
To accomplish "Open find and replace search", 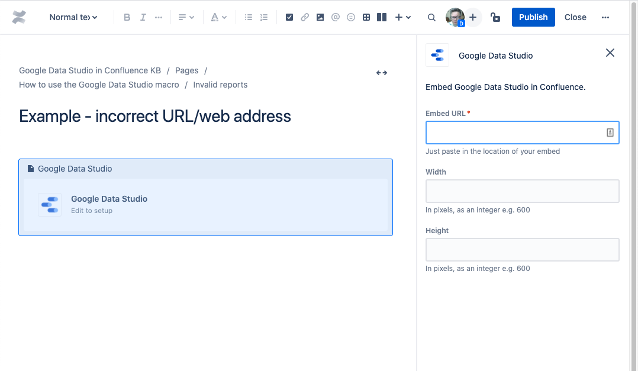I will tap(431, 17).
